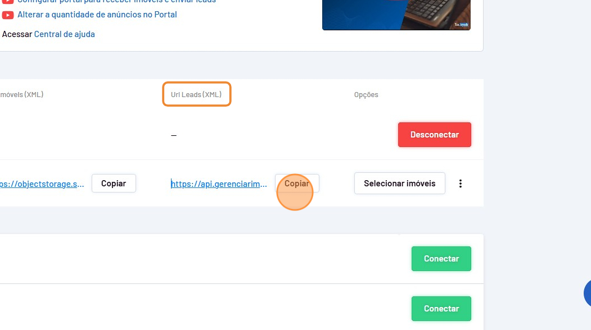This screenshot has width=591, height=330.
Task: Copy the objectstorage XML URL with Copiar
Action: [114, 184]
